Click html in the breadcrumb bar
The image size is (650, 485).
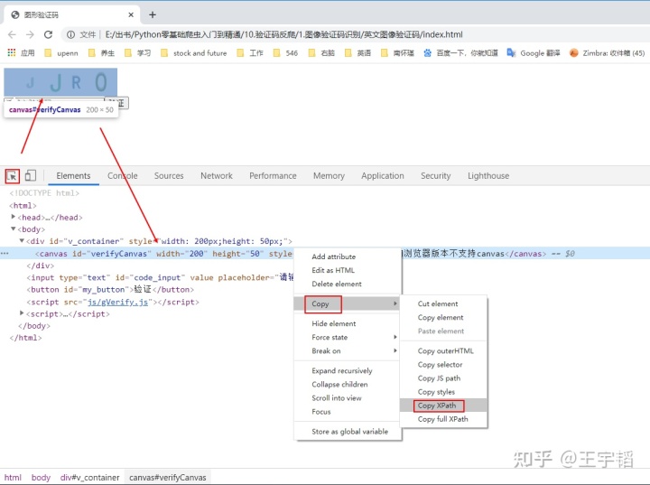tap(13, 478)
